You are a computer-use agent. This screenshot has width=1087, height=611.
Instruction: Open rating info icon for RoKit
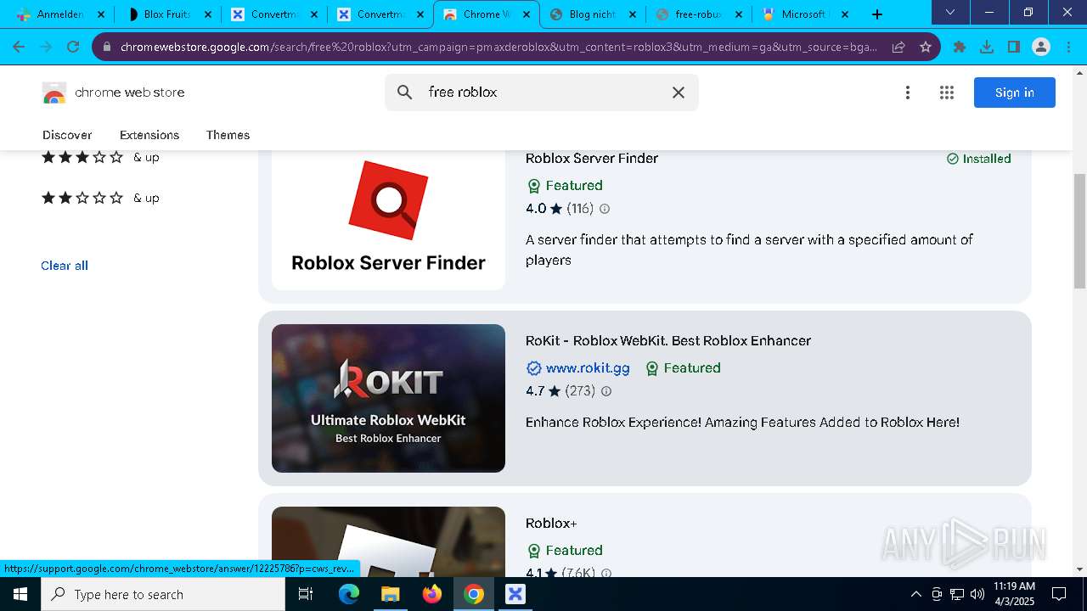[x=606, y=391]
